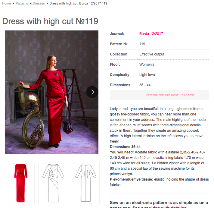Click the bold Dimensions 36-44 description line
Viewport: 214px width, 208px height.
click(125, 147)
